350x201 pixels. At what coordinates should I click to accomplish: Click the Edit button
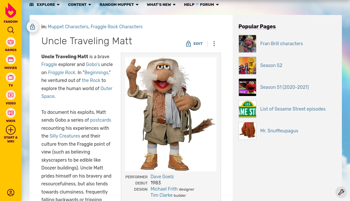click(194, 44)
